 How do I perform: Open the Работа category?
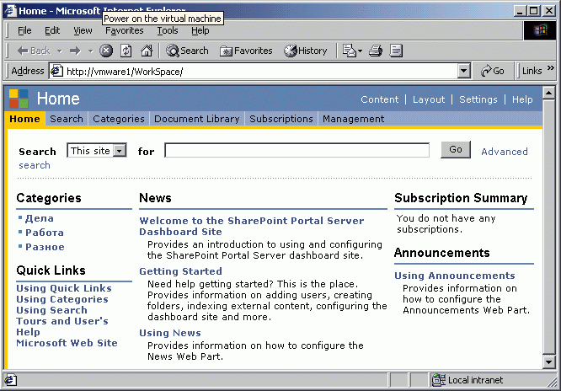(45, 233)
